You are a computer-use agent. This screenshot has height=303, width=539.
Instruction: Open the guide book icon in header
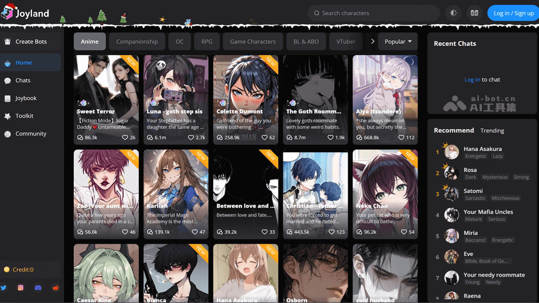pyautogui.click(x=474, y=13)
